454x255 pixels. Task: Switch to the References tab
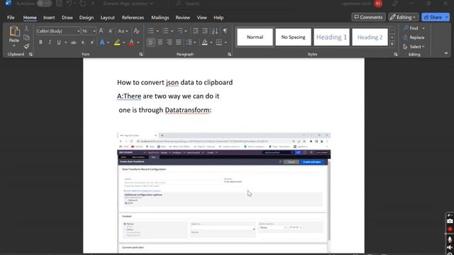pyautogui.click(x=133, y=17)
